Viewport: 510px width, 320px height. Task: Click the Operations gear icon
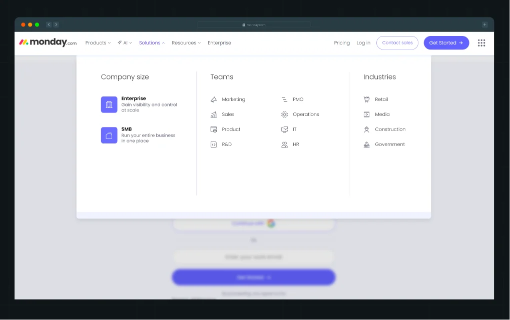(x=285, y=114)
